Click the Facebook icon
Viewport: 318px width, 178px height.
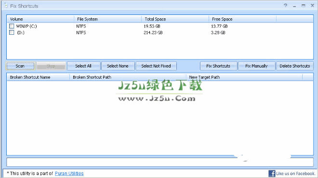coord(272,174)
